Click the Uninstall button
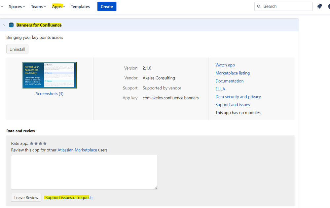The width and height of the screenshot is (330, 208). point(18,49)
